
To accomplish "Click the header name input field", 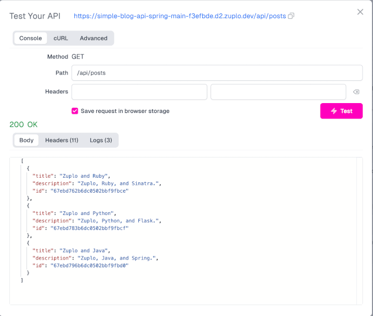I will coord(139,92).
